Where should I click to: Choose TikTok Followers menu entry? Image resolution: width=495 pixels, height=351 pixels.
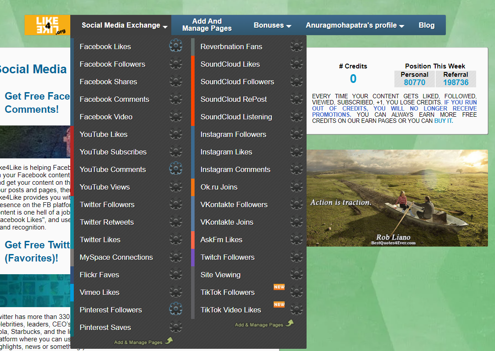coord(228,292)
